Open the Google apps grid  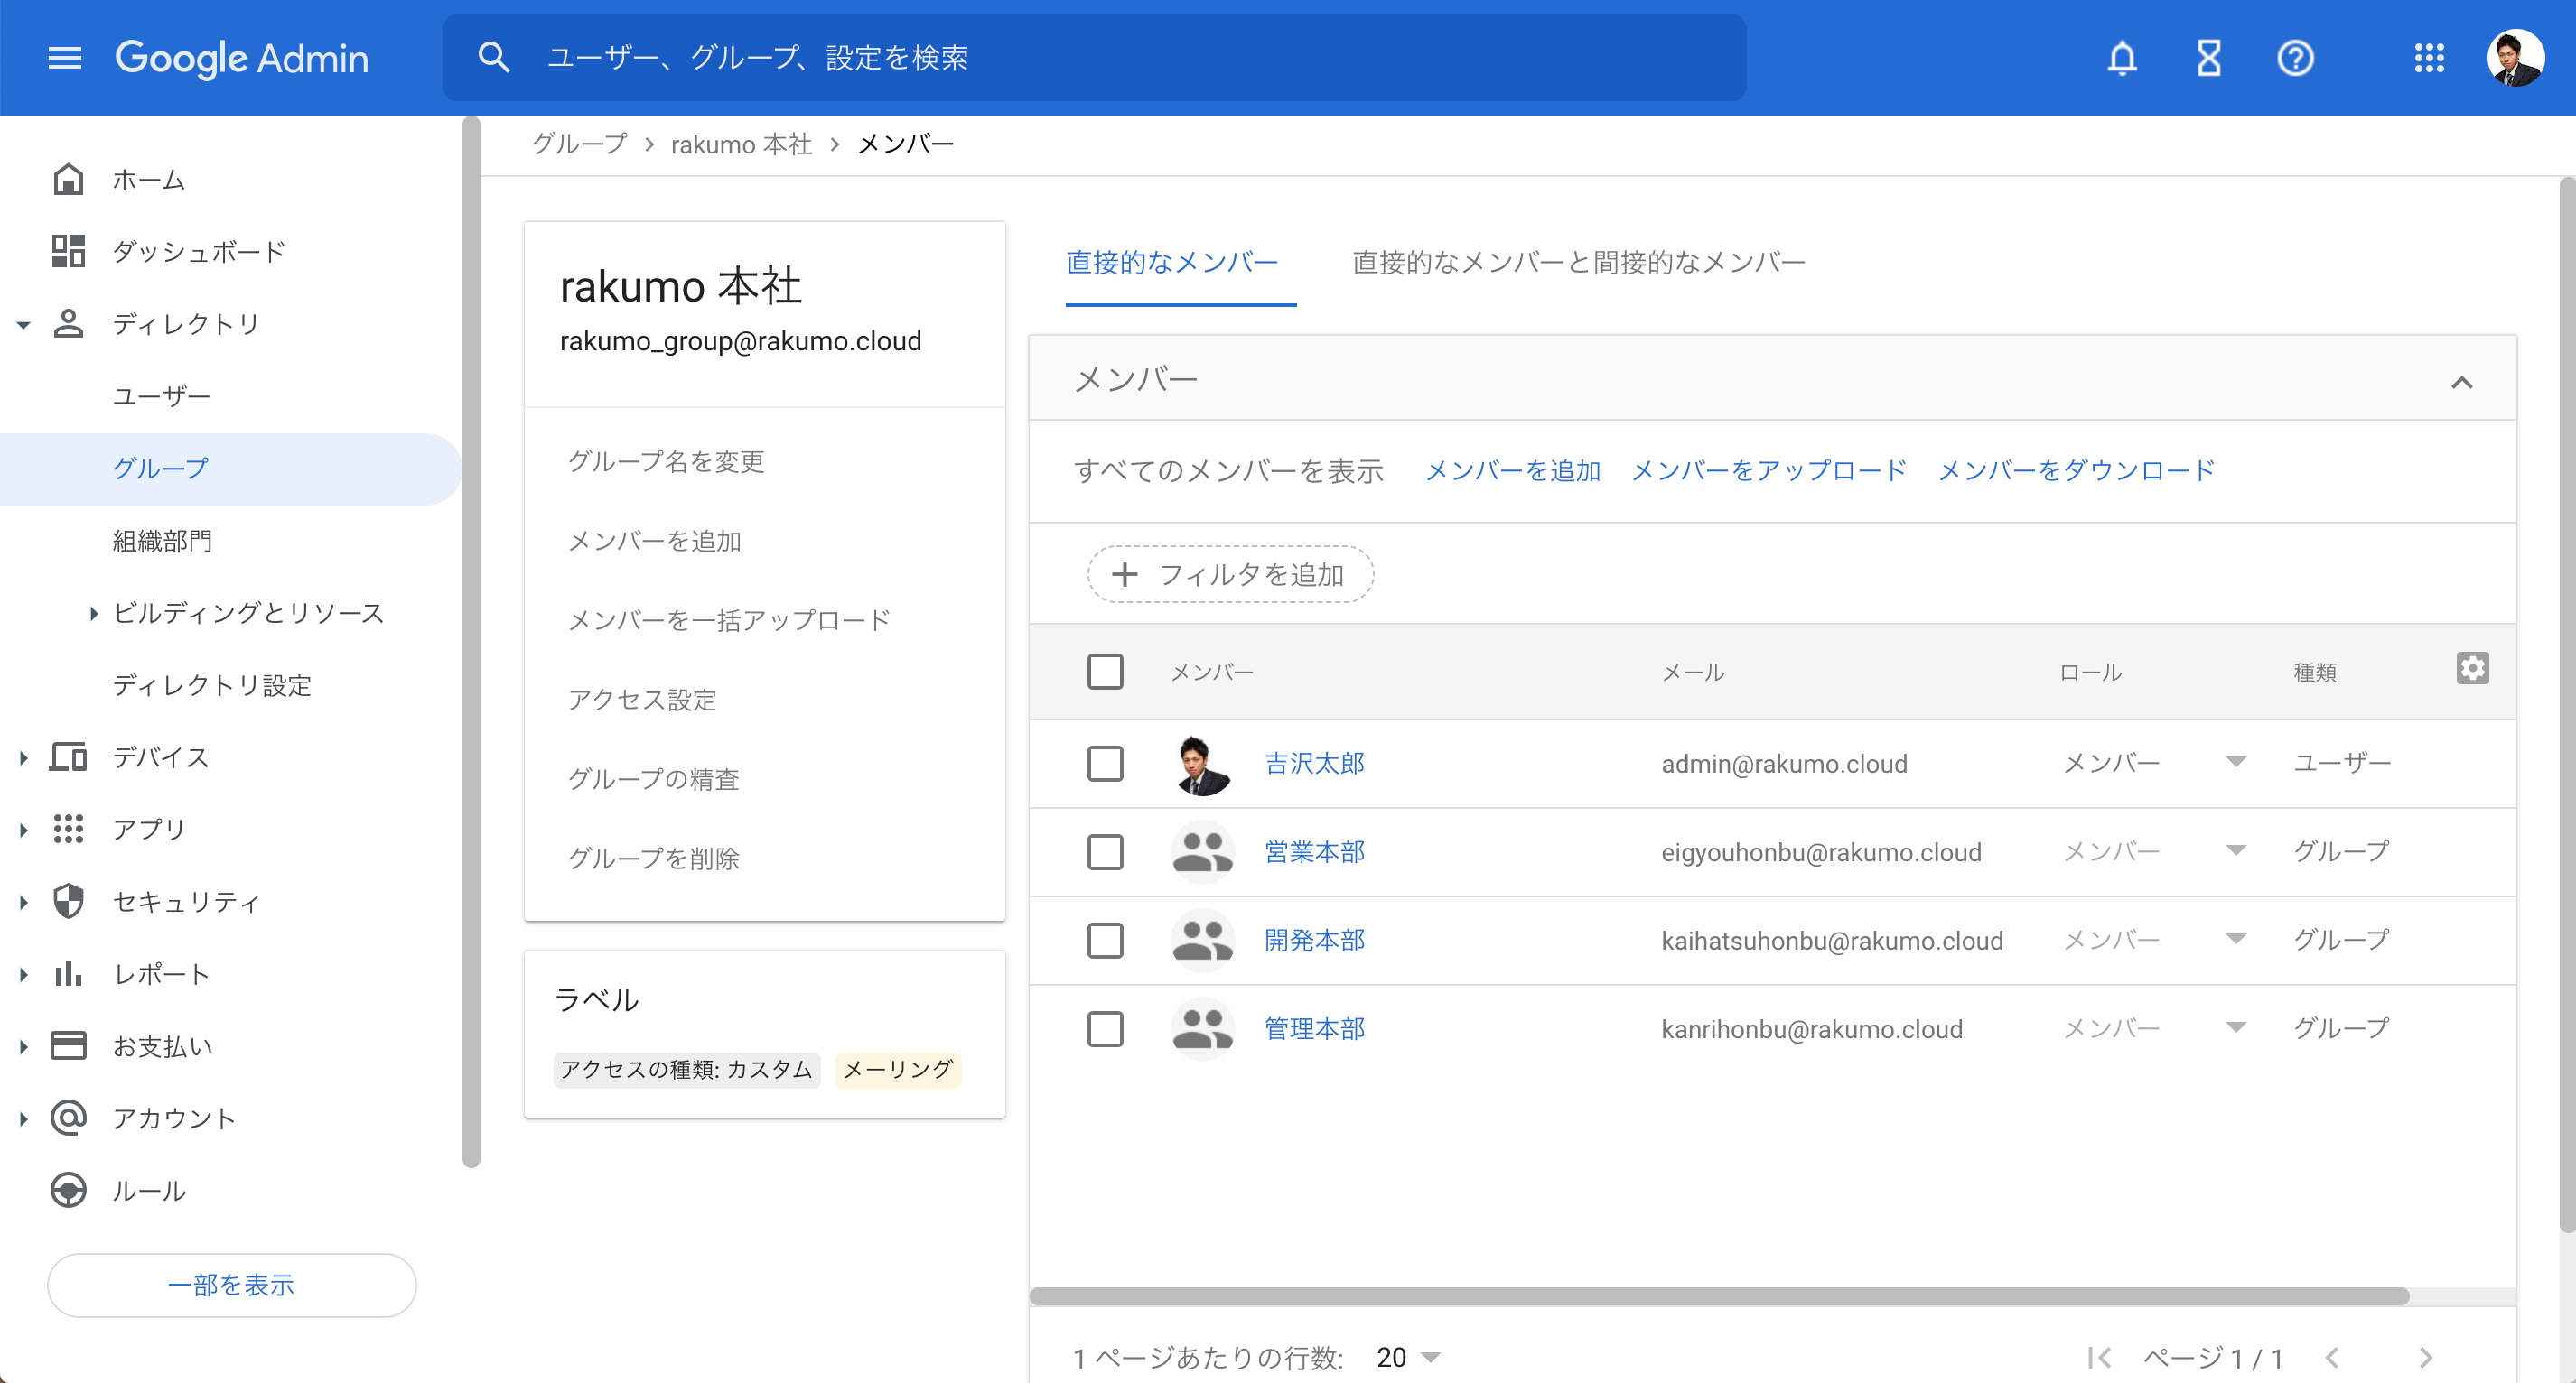[x=2429, y=58]
